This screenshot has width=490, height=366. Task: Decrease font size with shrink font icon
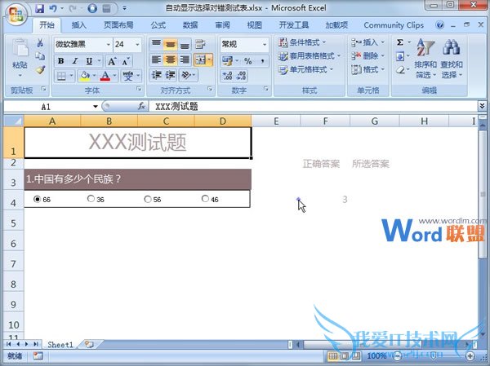[x=126, y=61]
